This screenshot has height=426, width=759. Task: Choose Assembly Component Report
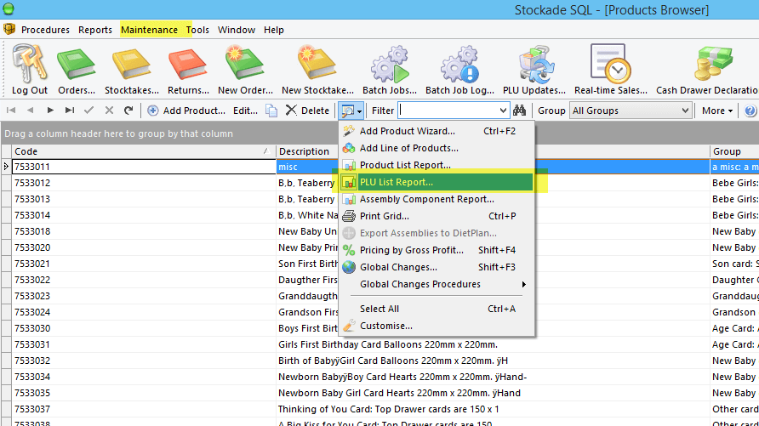[437, 199]
